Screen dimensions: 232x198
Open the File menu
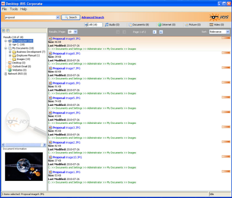tap(4, 9)
